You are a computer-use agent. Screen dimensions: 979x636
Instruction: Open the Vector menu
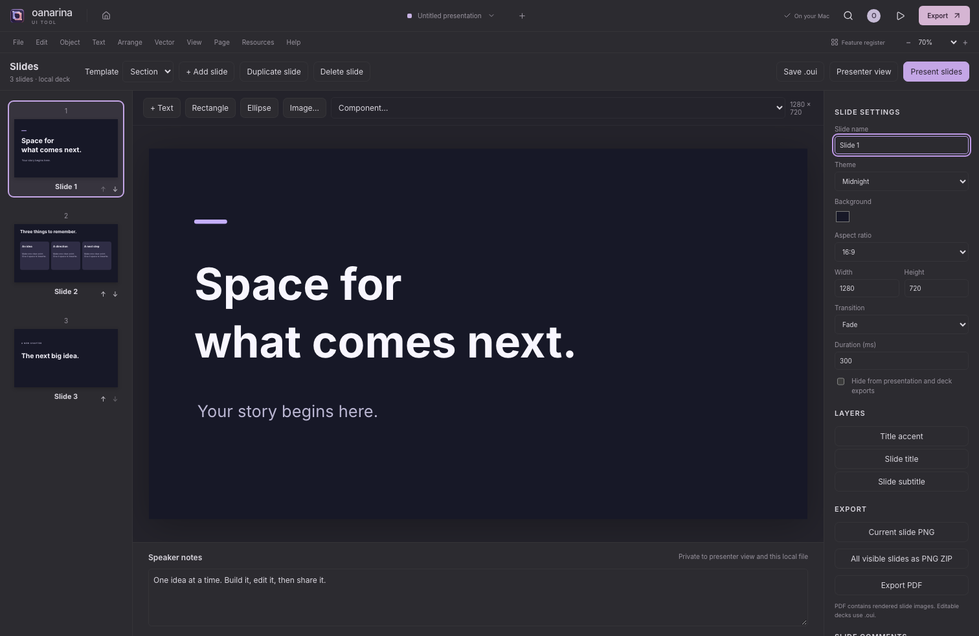(x=164, y=42)
